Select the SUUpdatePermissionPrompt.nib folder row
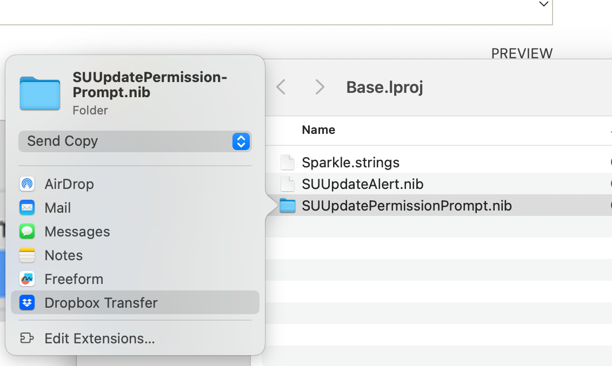 pyautogui.click(x=407, y=206)
